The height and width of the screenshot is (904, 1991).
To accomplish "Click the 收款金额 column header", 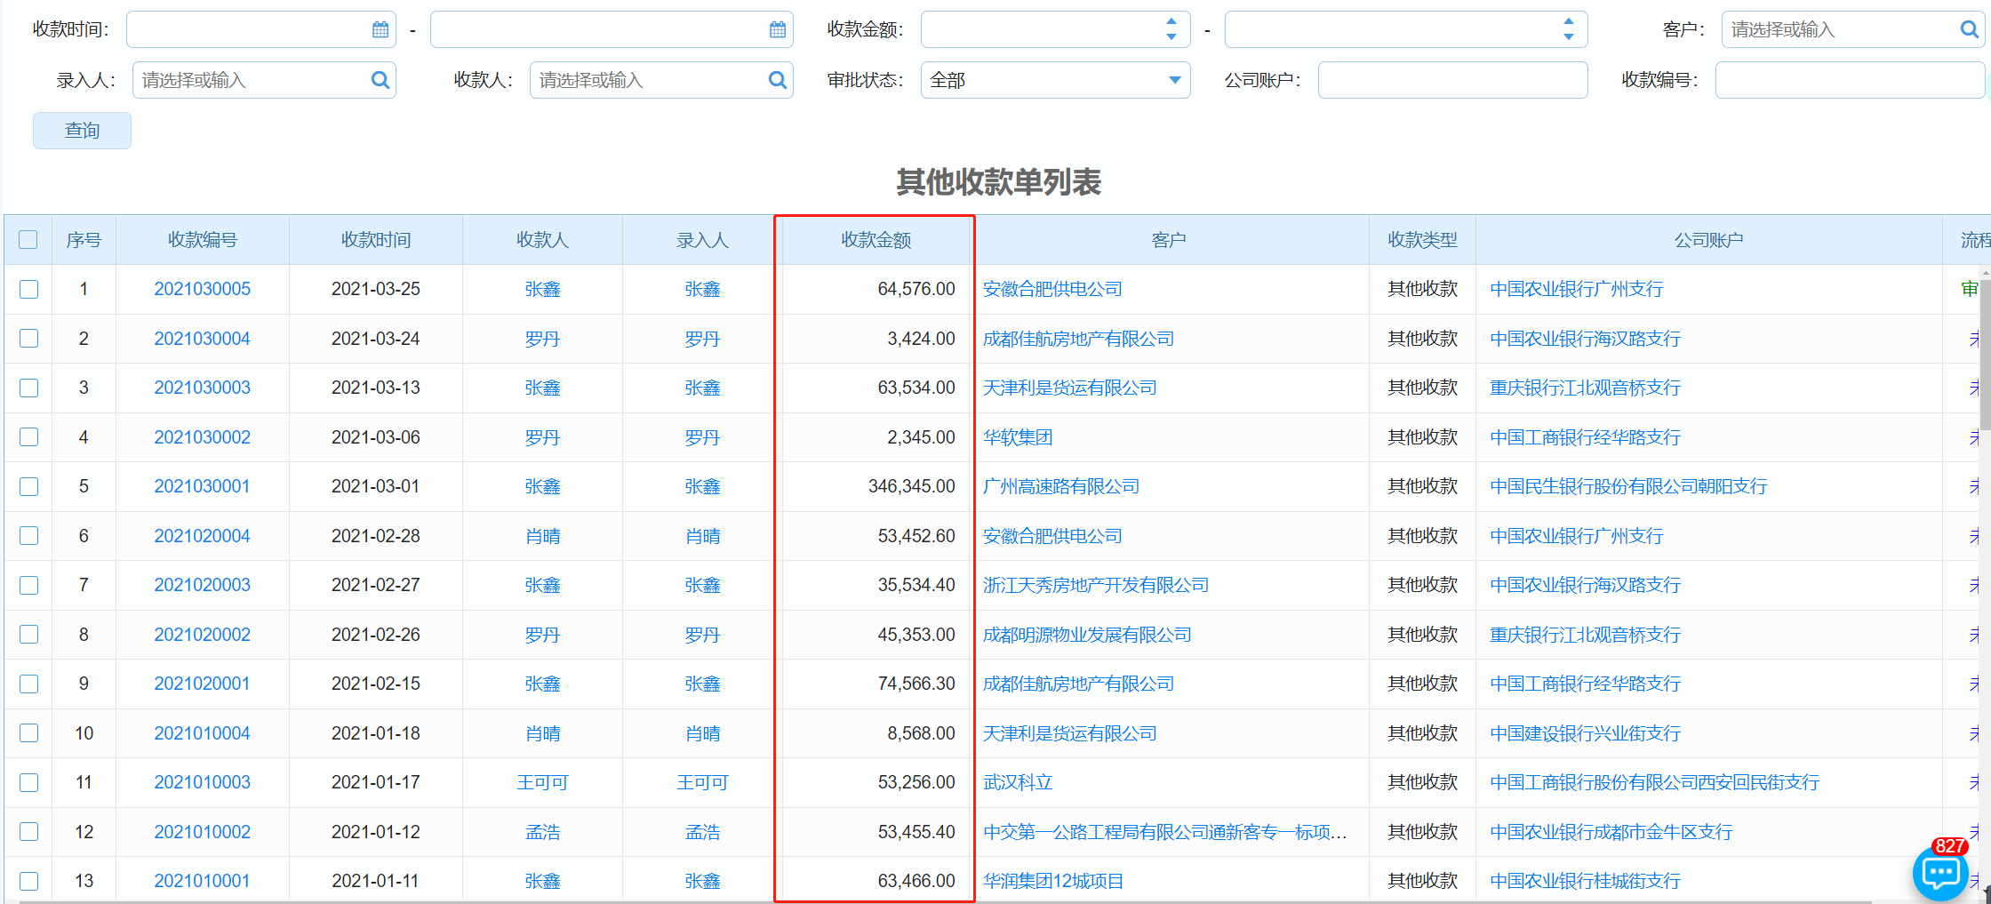I will click(x=876, y=240).
